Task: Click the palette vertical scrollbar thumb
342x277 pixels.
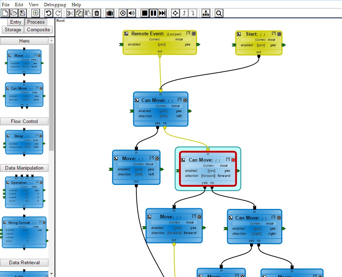Action: pyautogui.click(x=51, y=97)
